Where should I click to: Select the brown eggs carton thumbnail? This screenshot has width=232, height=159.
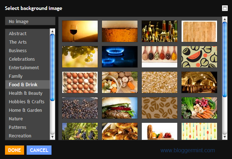[80, 82]
